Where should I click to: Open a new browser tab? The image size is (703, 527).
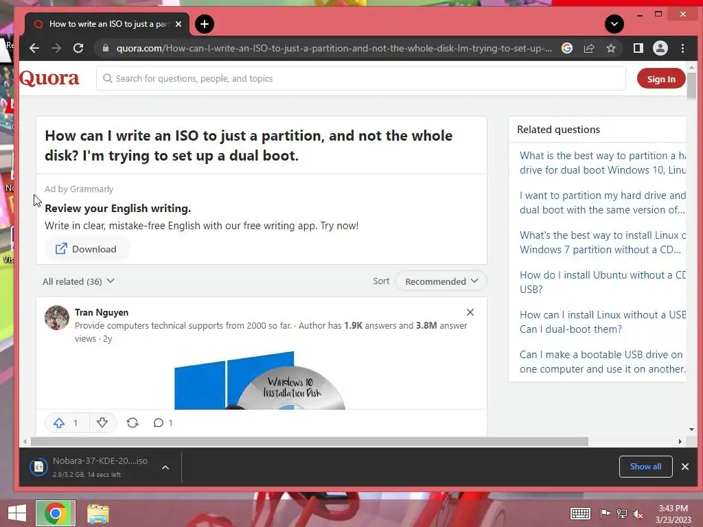(x=205, y=24)
